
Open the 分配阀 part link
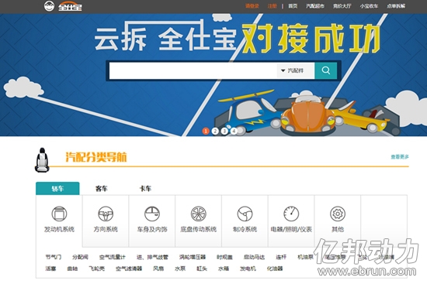coord(80,257)
